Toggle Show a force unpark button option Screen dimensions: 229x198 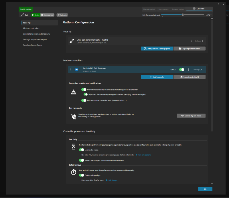pyautogui.click(x=82, y=160)
